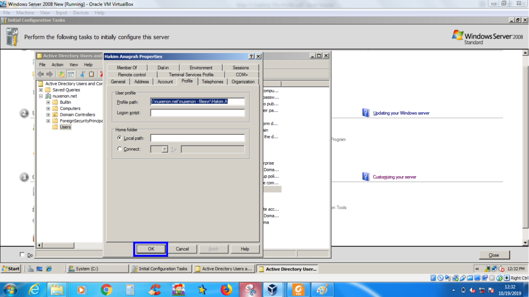
Task: Show hidden host tray icons arrow
Action: point(454,290)
